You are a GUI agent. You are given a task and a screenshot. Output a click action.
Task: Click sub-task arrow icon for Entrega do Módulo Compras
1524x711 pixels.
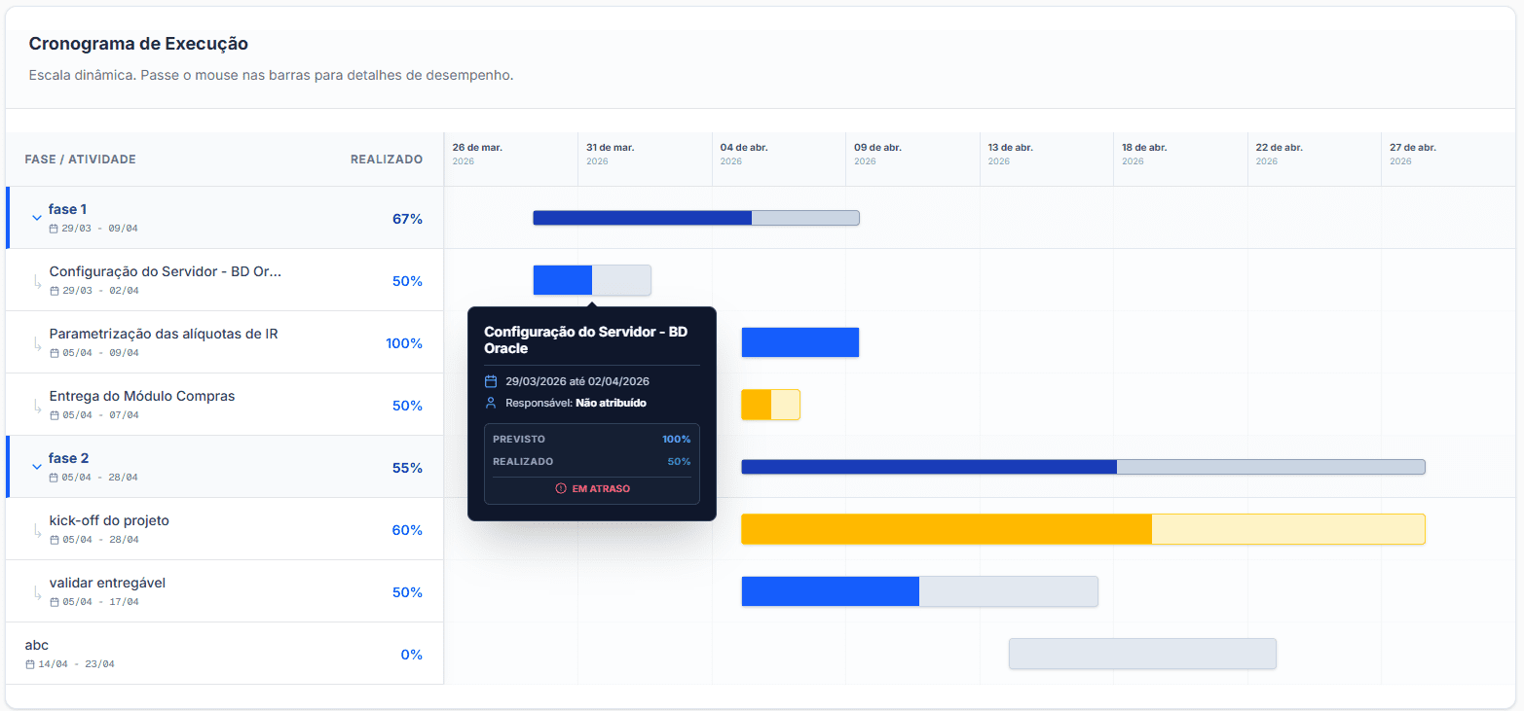pos(37,406)
